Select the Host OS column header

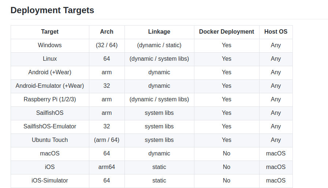click(276, 32)
